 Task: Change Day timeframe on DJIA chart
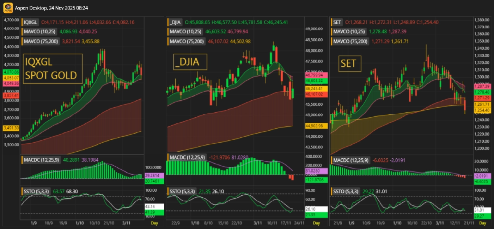pos(316,223)
